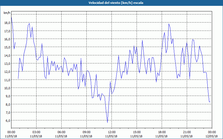Click the 03:00 time axis label
This screenshot has height=139, width=223.
click(36, 132)
